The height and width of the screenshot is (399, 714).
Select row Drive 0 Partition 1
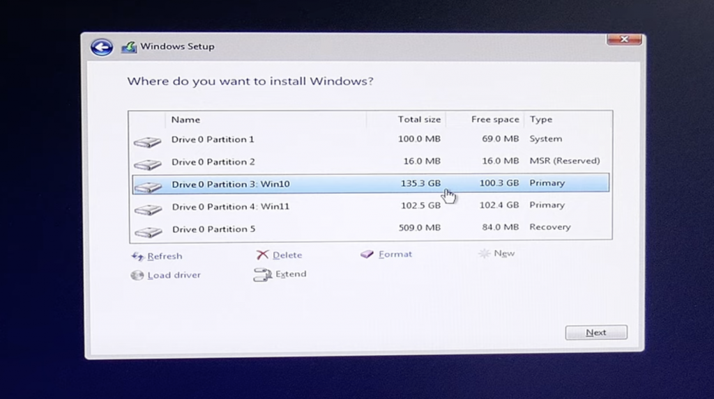[x=371, y=139]
